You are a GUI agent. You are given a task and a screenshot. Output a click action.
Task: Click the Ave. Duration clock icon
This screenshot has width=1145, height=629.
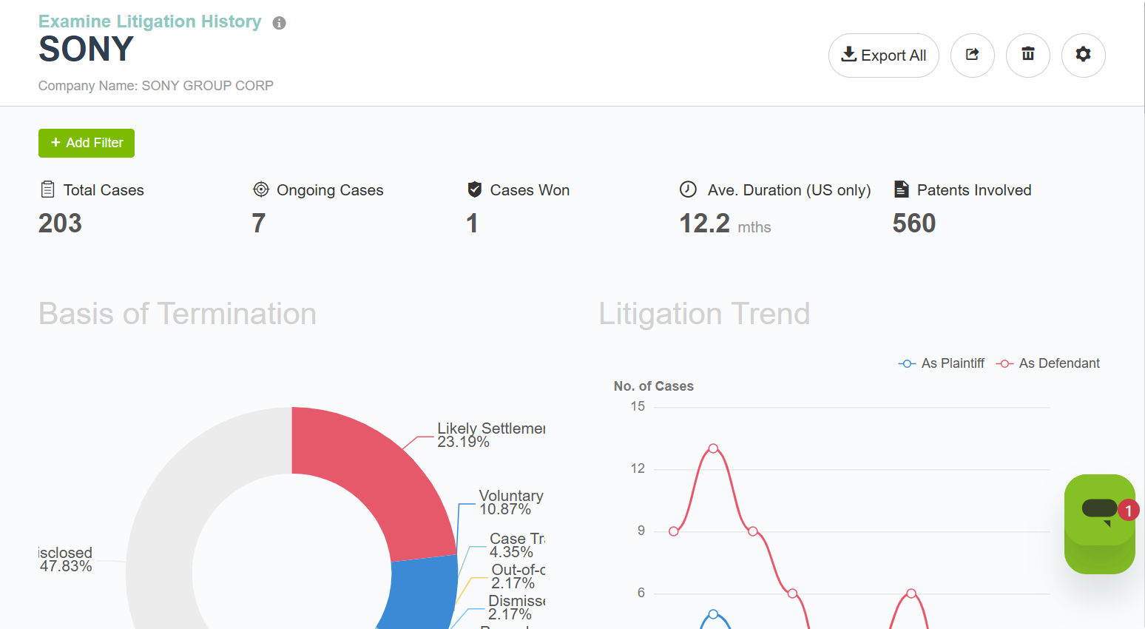[x=688, y=189]
